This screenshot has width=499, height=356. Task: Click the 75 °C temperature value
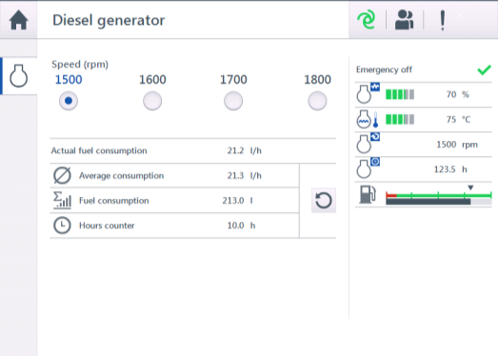458,119
